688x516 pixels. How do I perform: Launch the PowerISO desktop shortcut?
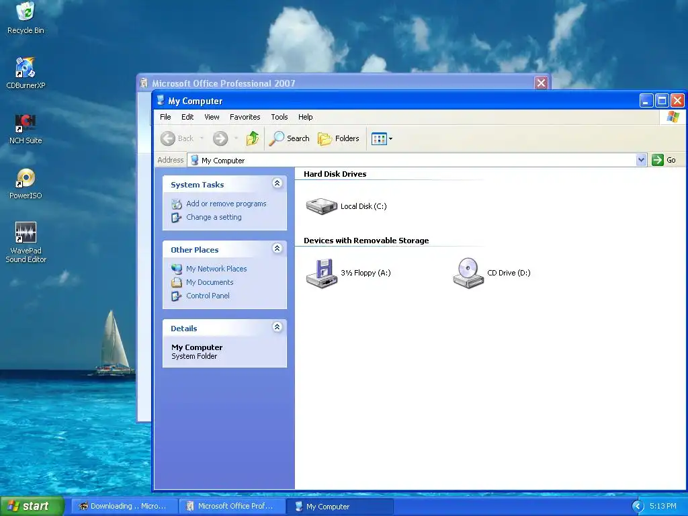(x=26, y=184)
